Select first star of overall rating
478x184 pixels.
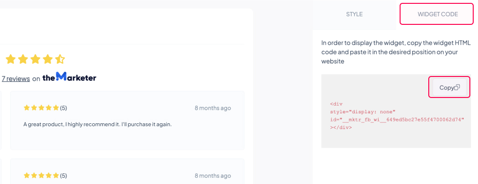11,59
